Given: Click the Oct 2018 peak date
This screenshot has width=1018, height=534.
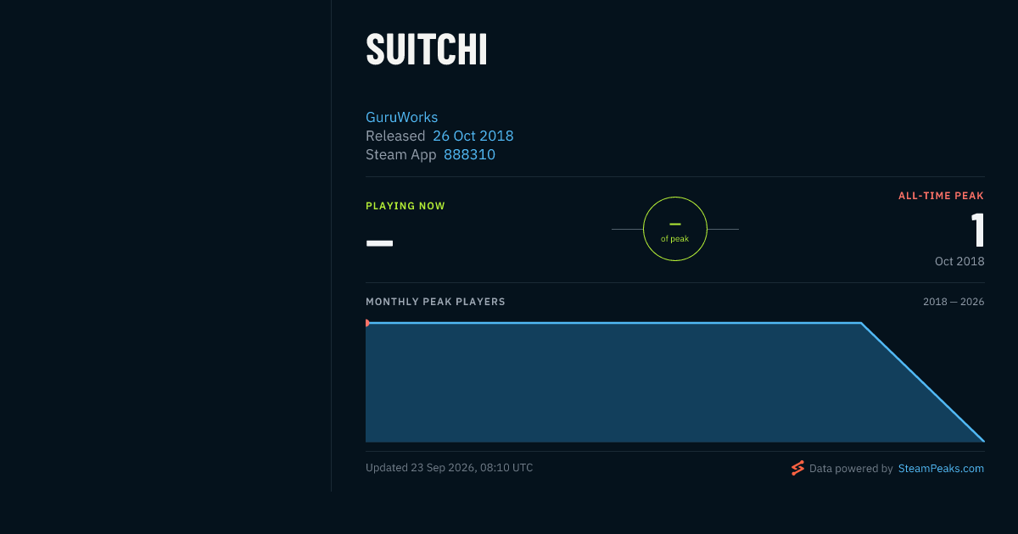Looking at the screenshot, I should 959,261.
